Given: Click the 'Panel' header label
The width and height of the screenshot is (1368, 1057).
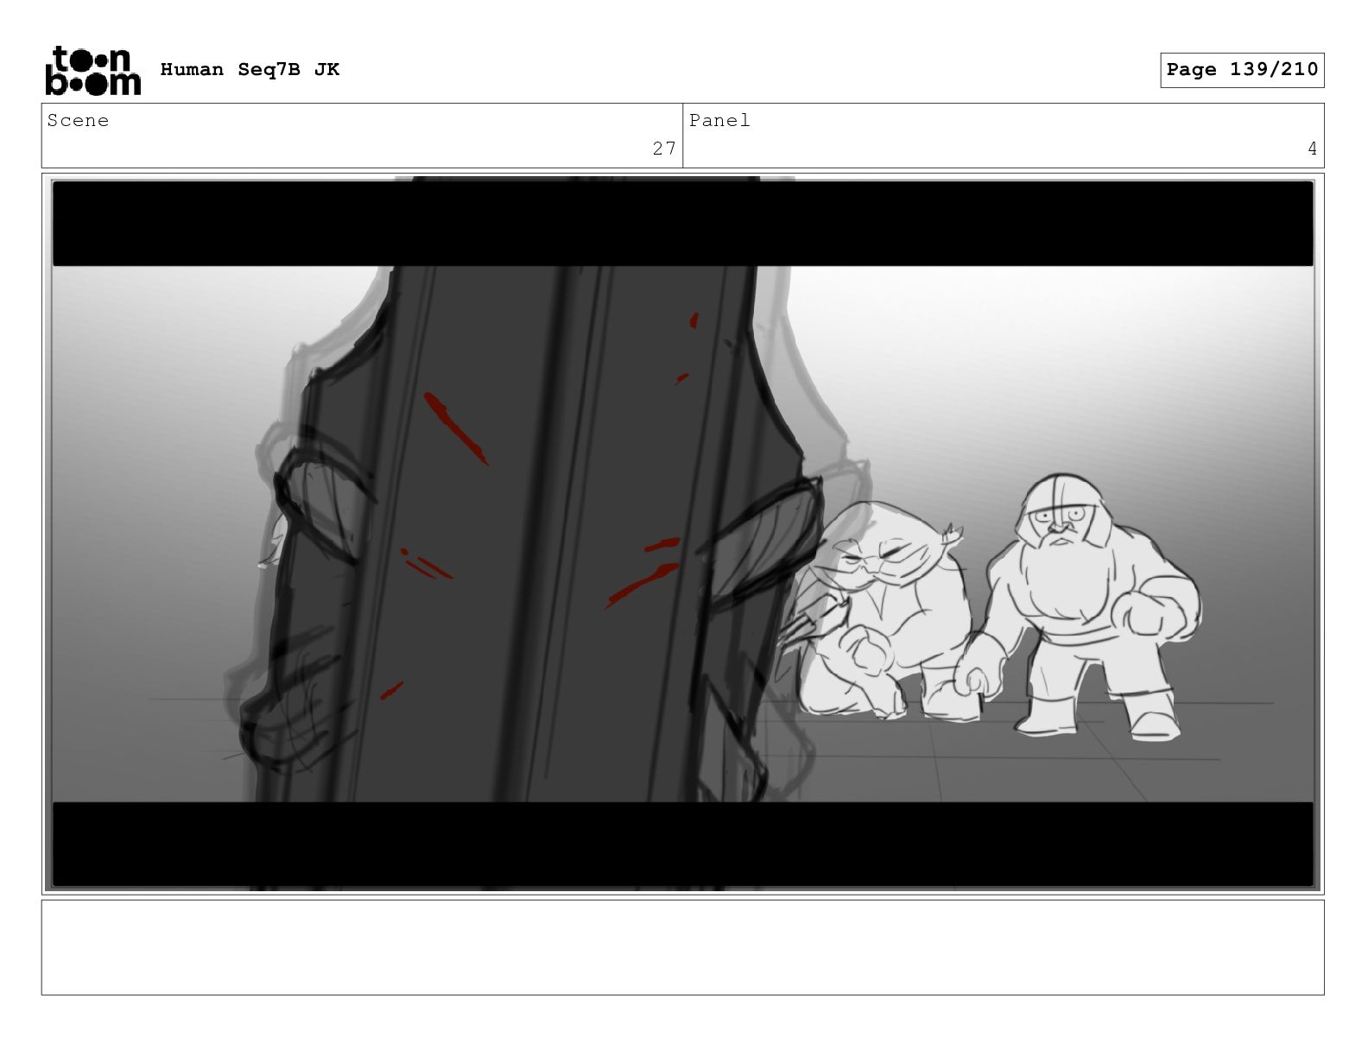Looking at the screenshot, I should [x=719, y=121].
